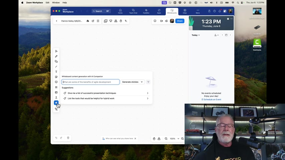This screenshot has width=285, height=160.
Task: Open the comments panel icon near Share
Action: [155, 21]
